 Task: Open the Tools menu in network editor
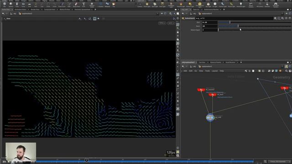coord(208,71)
